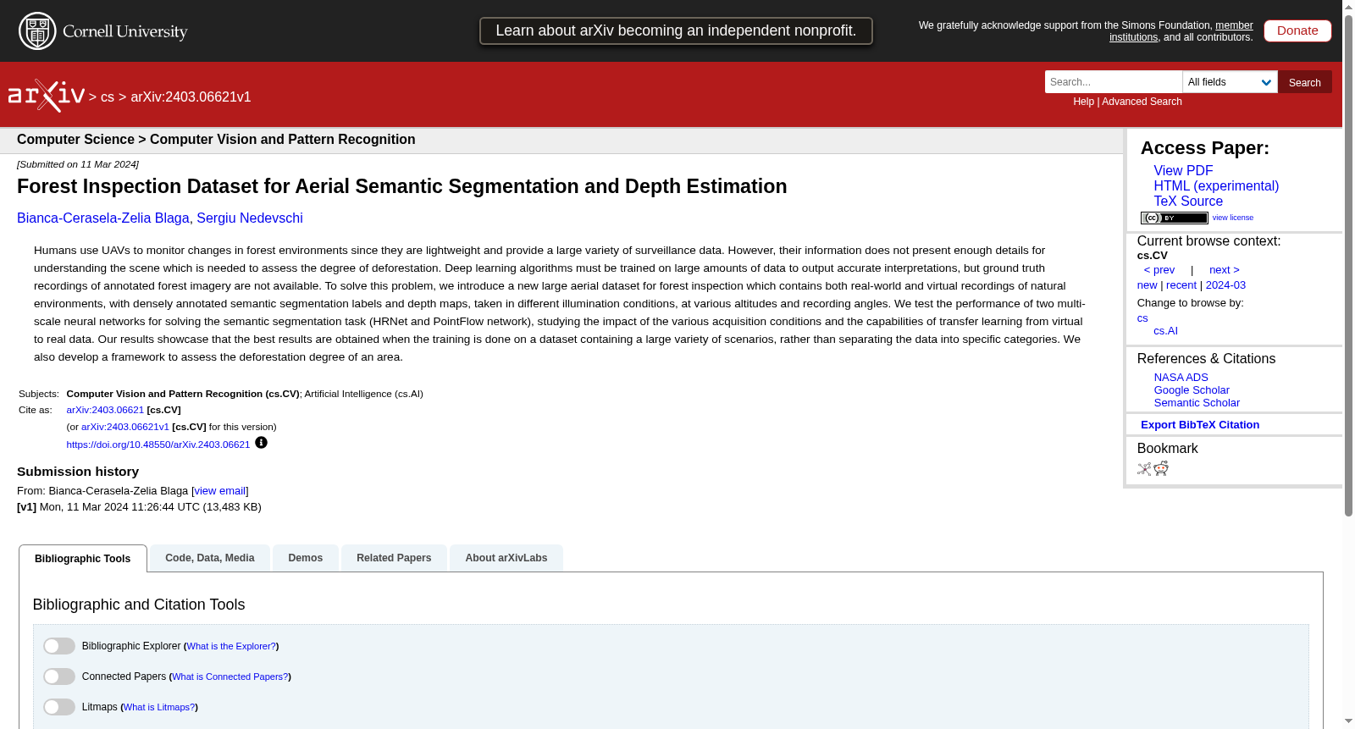Bookmark the paper on Reddit icon

(x=1161, y=469)
